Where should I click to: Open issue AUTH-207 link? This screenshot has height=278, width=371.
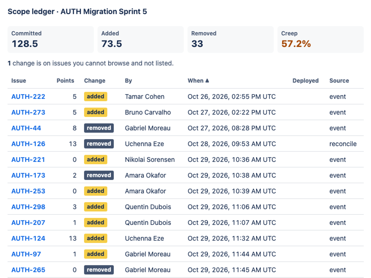(x=28, y=223)
